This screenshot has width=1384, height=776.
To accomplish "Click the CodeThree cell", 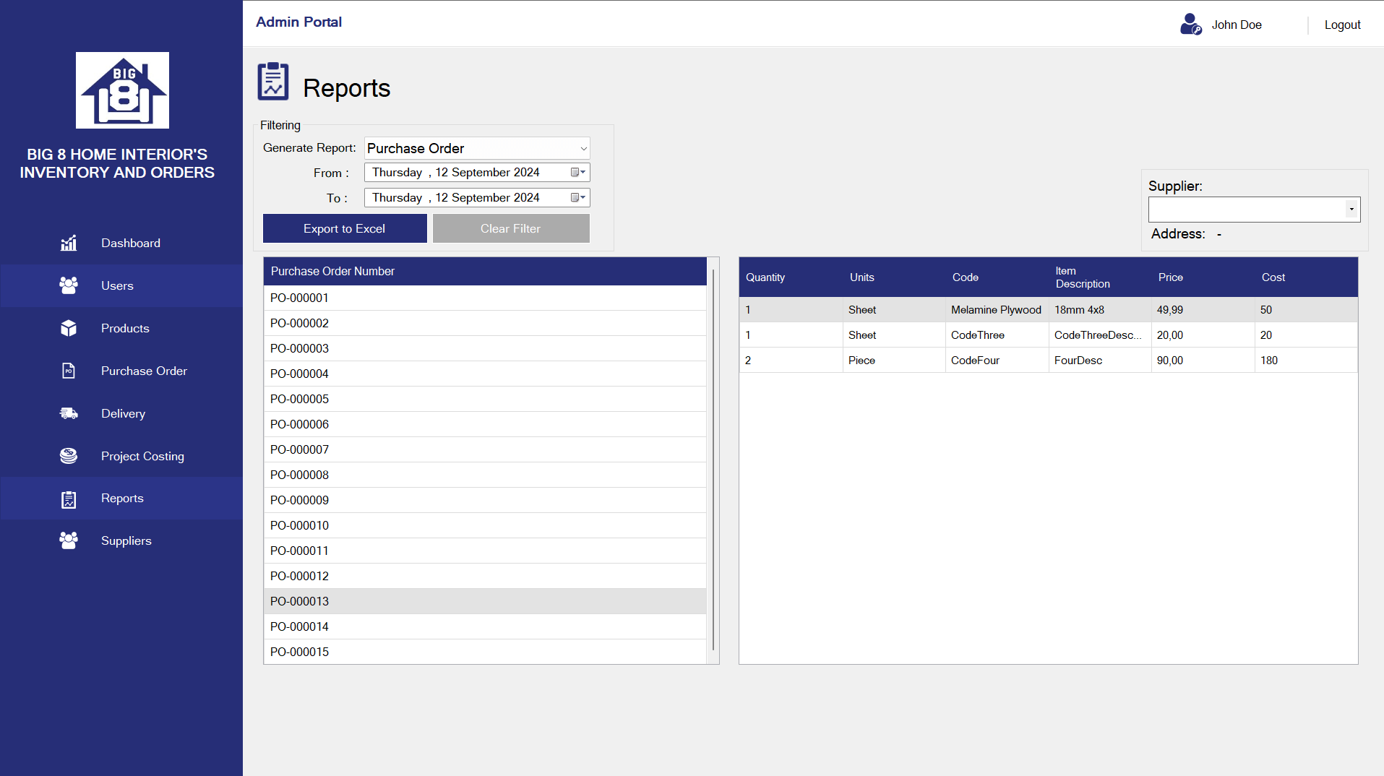I will pos(997,335).
